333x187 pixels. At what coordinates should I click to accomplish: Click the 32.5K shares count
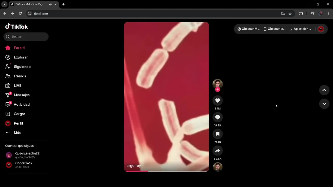point(218,159)
